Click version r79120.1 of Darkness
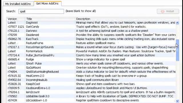Viewport: 183px width, 103px height. pos(13,31)
